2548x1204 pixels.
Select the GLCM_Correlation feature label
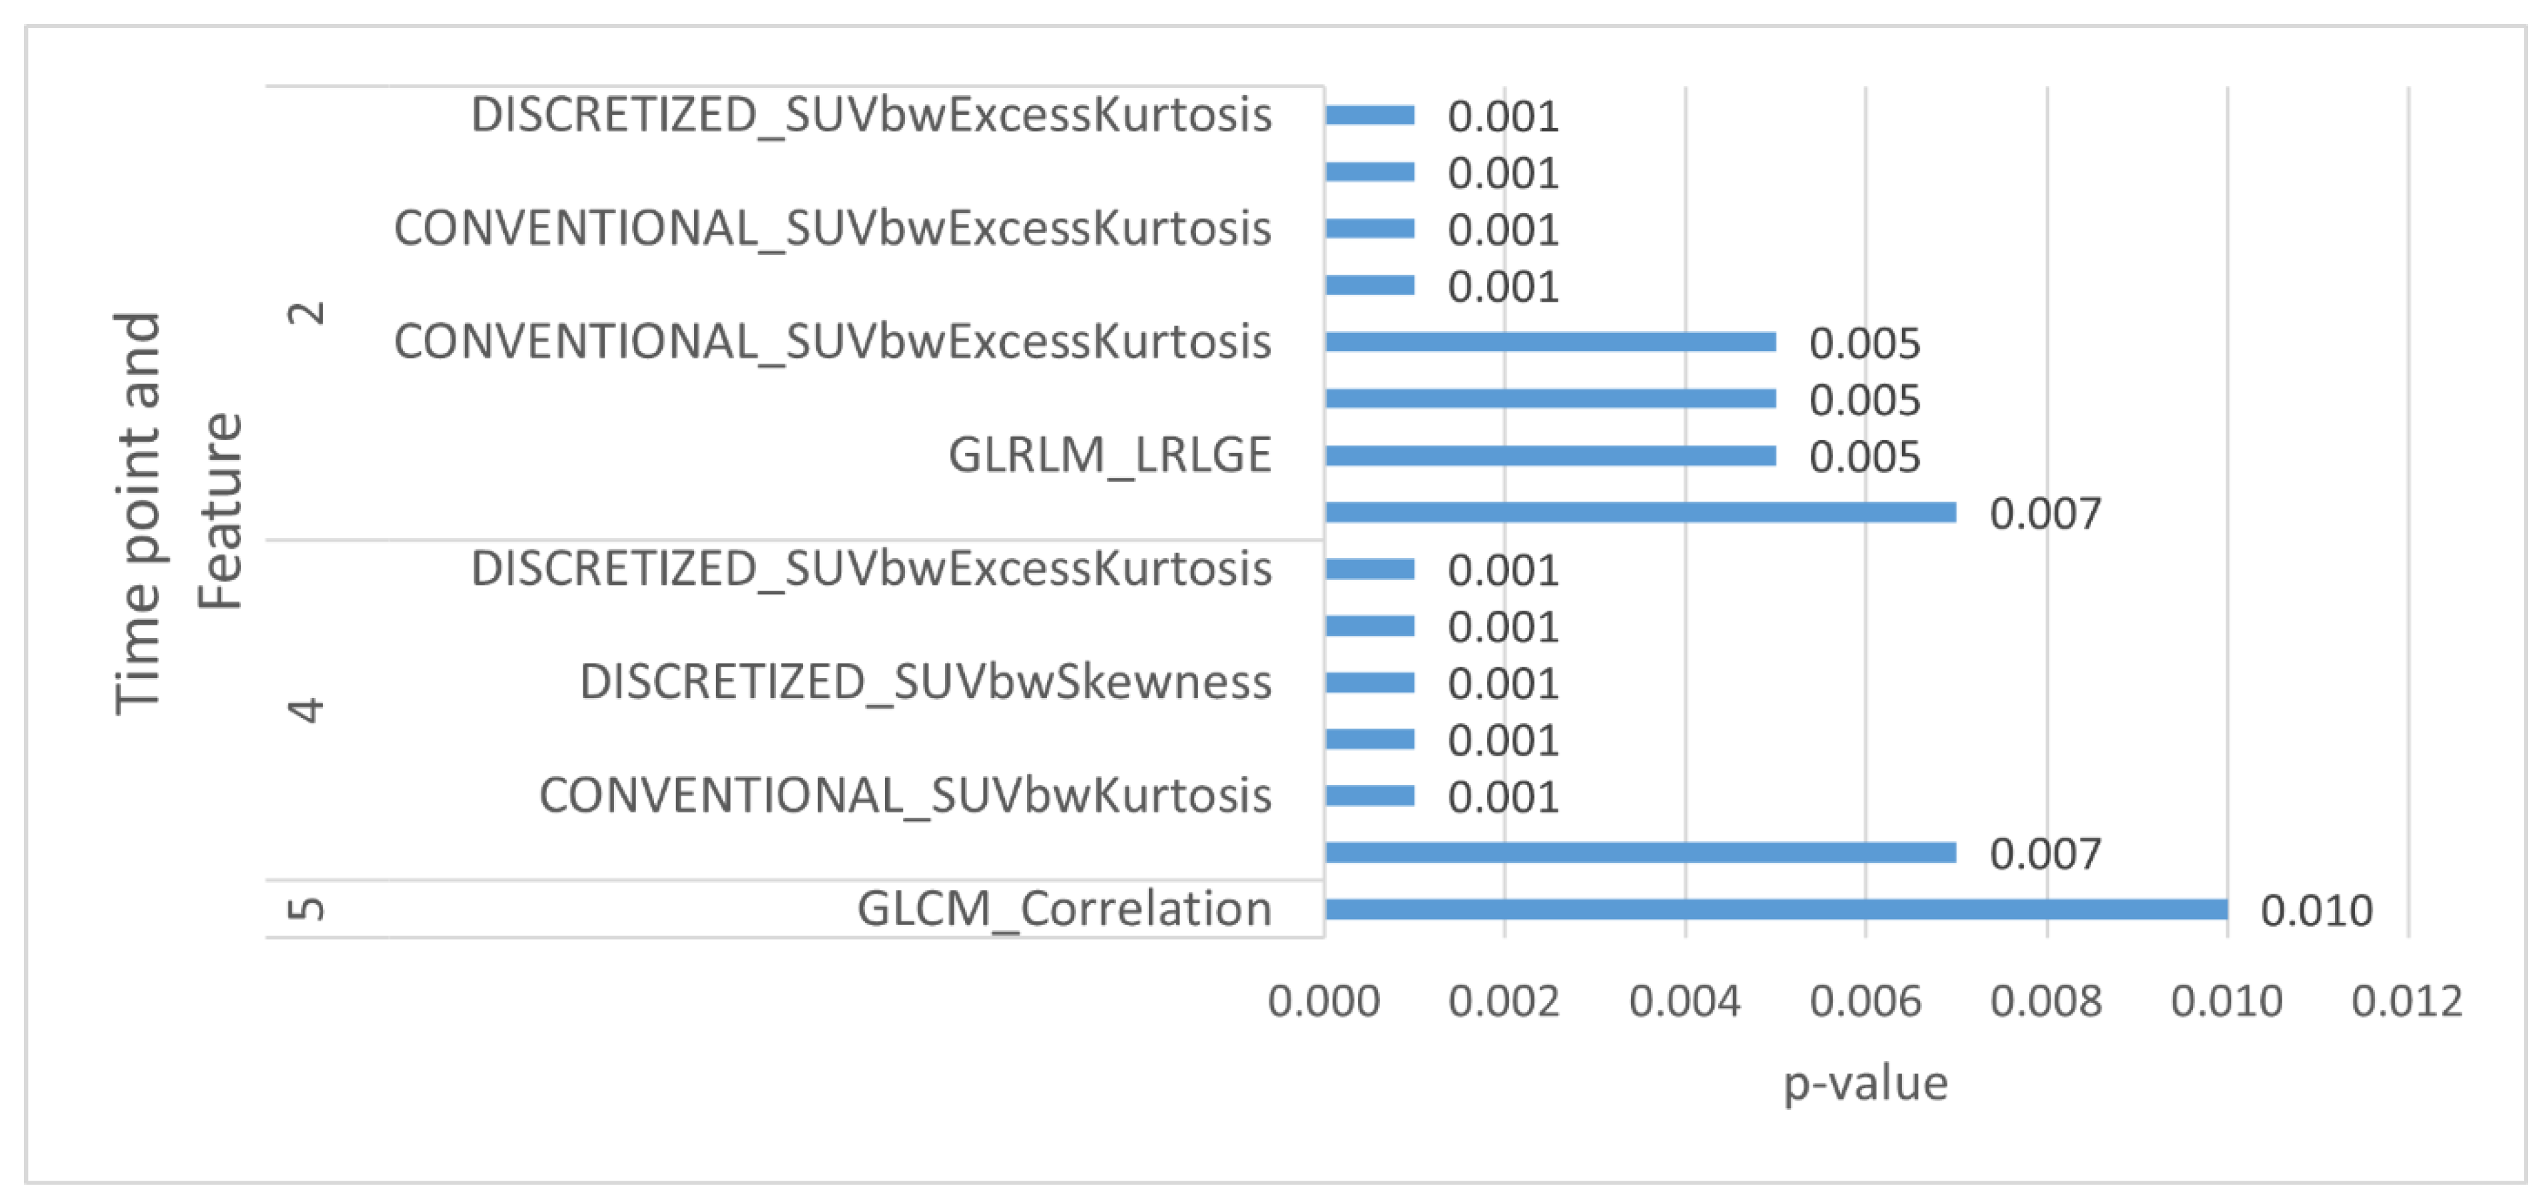1064,909
